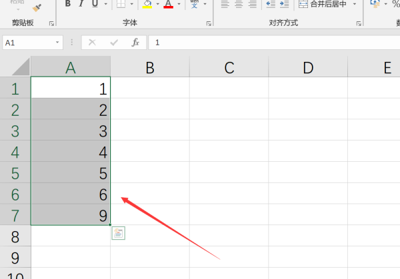
Task: Click the wén phonetic guide icon
Action: coord(195,4)
